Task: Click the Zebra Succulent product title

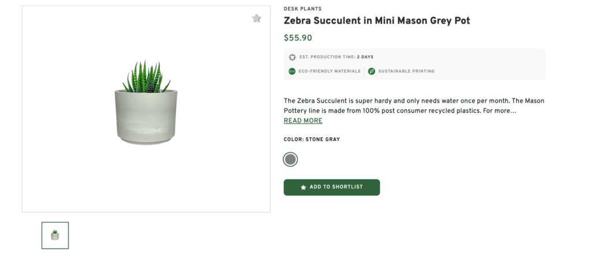Action: 377,21
